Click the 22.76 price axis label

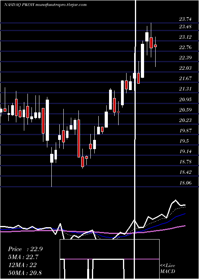pos(185,47)
